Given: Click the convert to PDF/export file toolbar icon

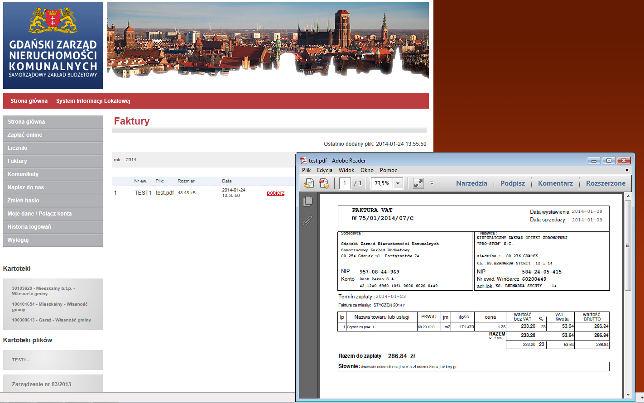Looking at the screenshot, I should (308, 183).
